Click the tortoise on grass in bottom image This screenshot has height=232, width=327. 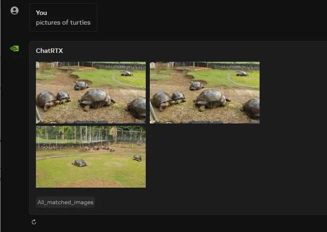(80, 163)
